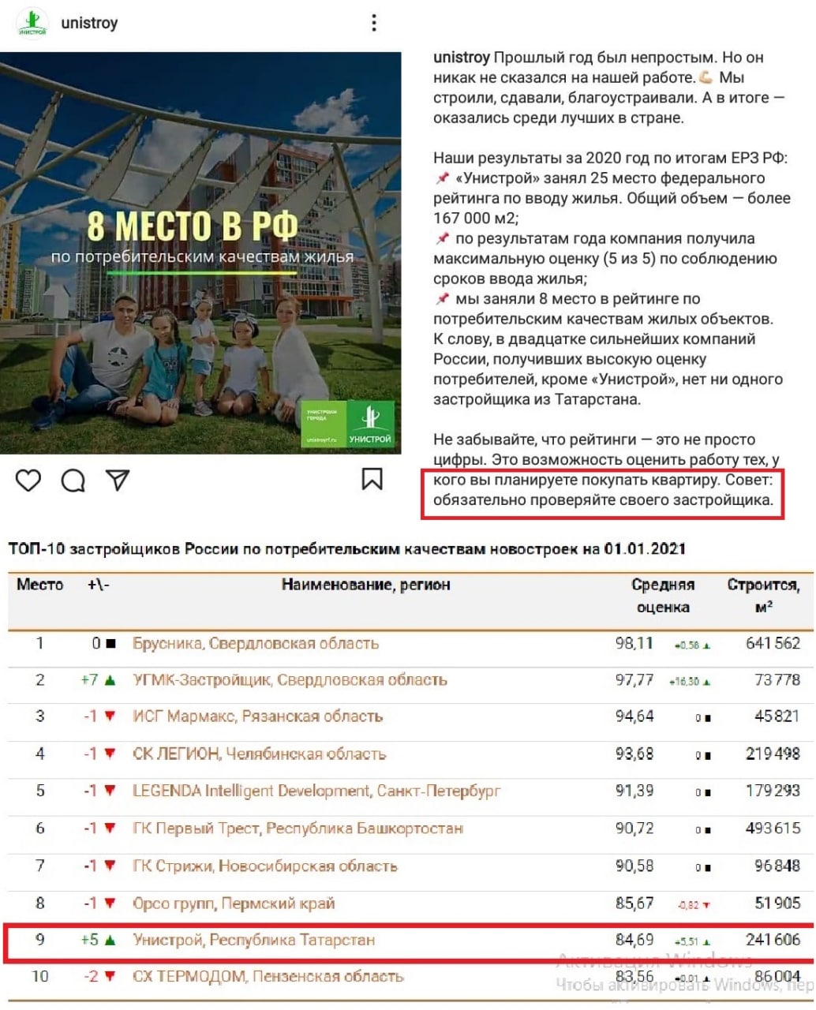
Task: Open ГК Стрижи, Новосибирская область link
Action: pos(264,866)
